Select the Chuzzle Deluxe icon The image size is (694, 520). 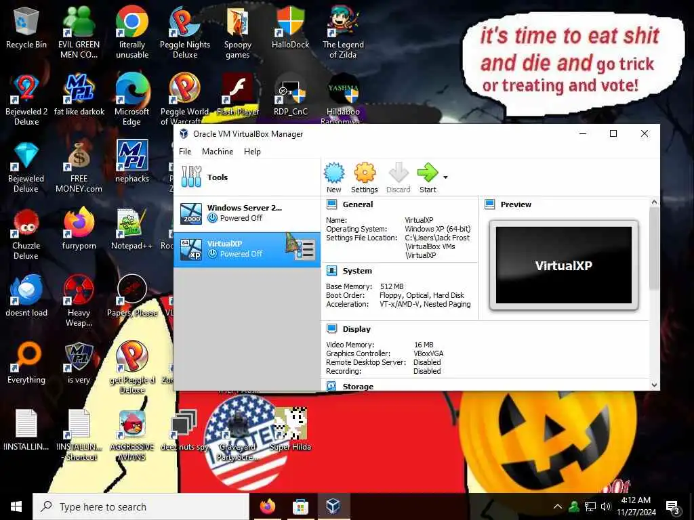pos(26,234)
